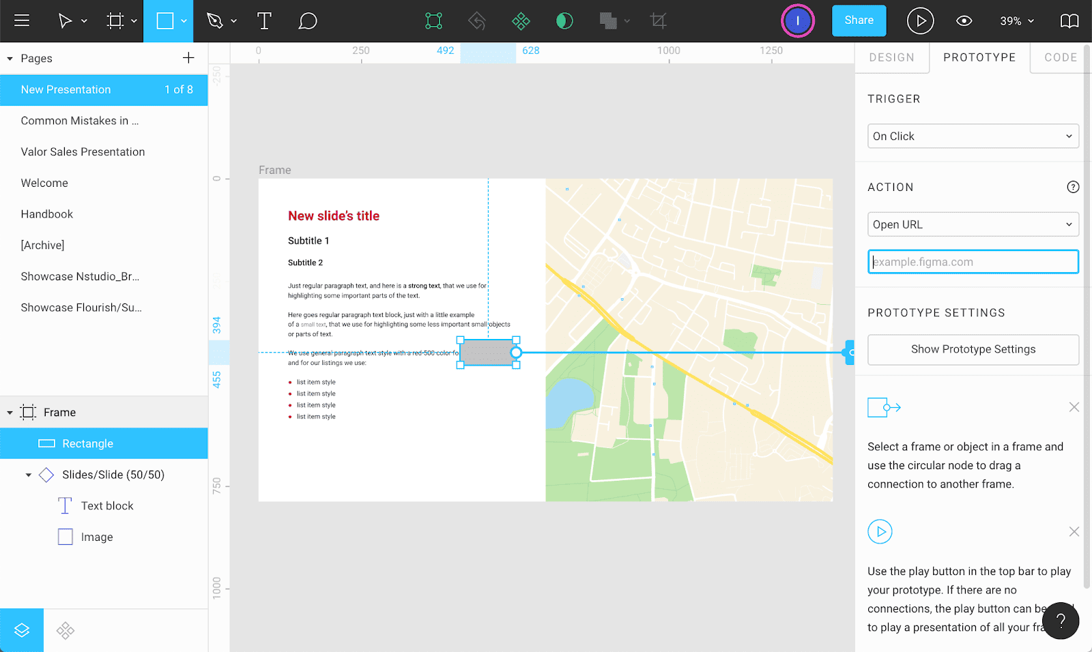Screen dimensions: 1092x652
Task: Open the Comment tool
Action: (x=308, y=20)
